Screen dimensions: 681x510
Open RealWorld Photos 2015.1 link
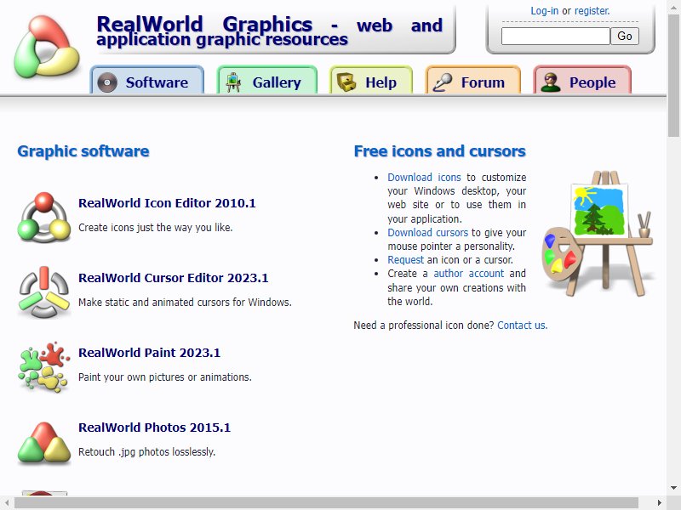[154, 428]
